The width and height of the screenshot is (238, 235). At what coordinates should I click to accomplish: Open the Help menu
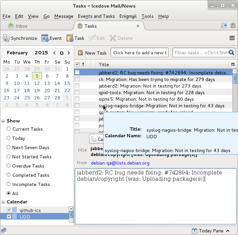[163, 16]
